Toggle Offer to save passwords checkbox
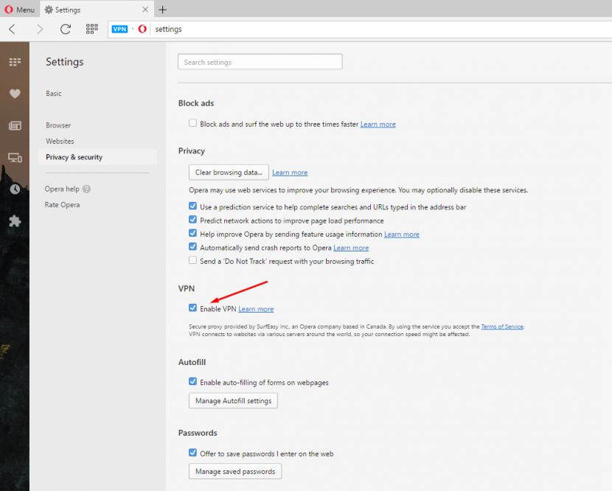This screenshot has height=491, width=612. pos(192,453)
